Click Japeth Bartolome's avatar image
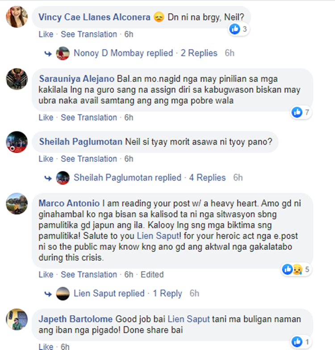 pos(17,320)
